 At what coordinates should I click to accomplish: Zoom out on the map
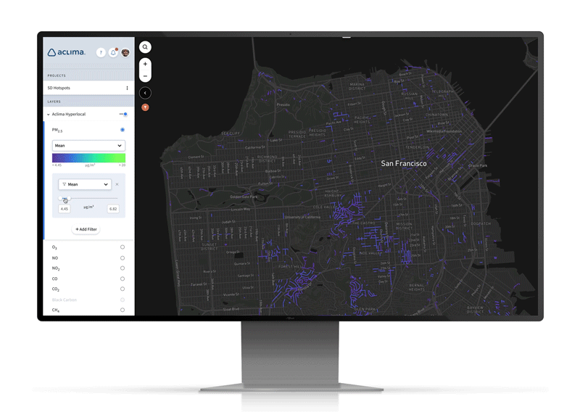(145, 76)
